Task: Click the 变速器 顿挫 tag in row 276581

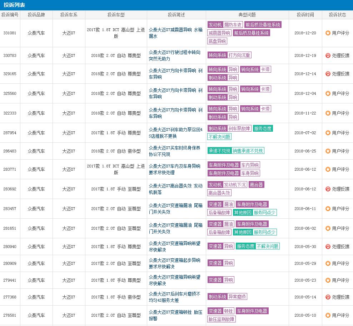Action: tap(221, 311)
